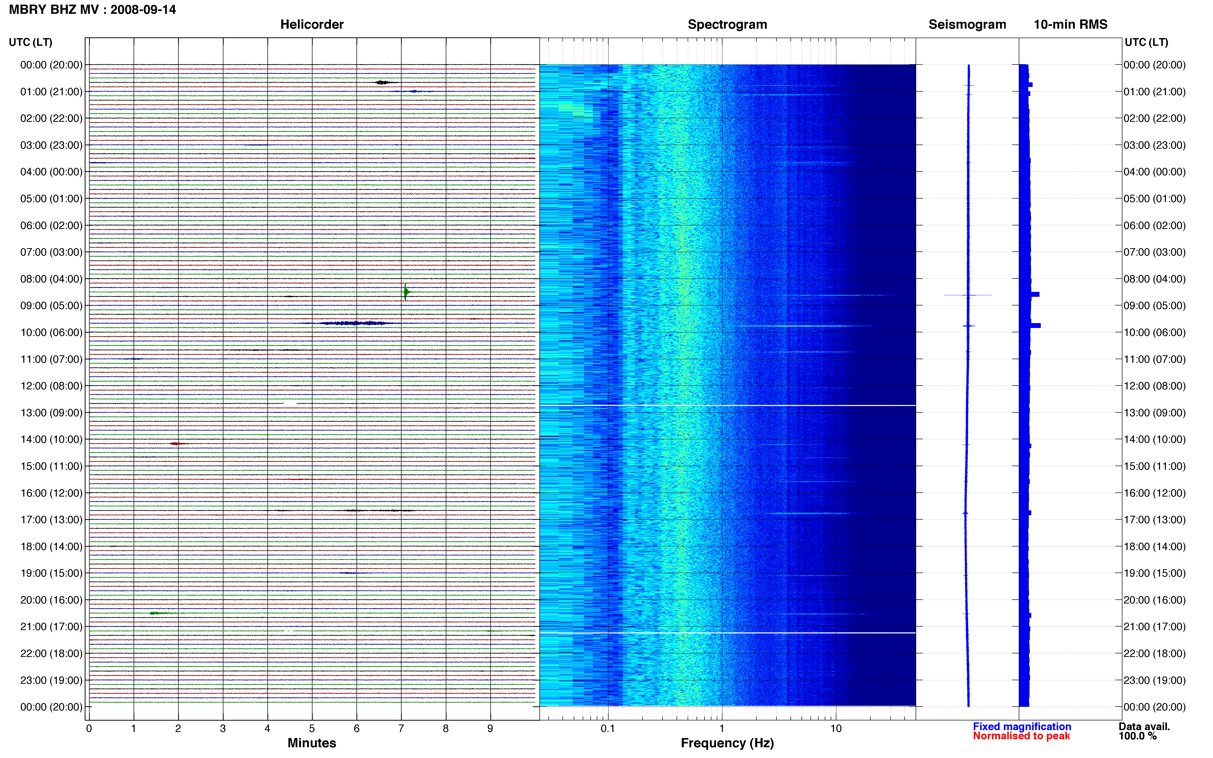Click right time label '09:00 (05:00)'
This screenshot has width=1213, height=758.
click(1154, 306)
